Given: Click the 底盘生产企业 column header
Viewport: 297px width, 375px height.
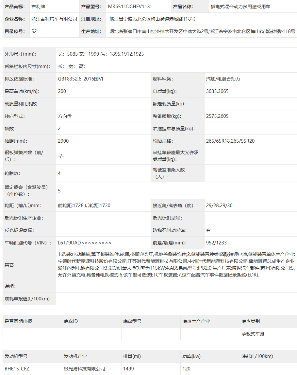Looking at the screenshot, I should click(196, 321).
